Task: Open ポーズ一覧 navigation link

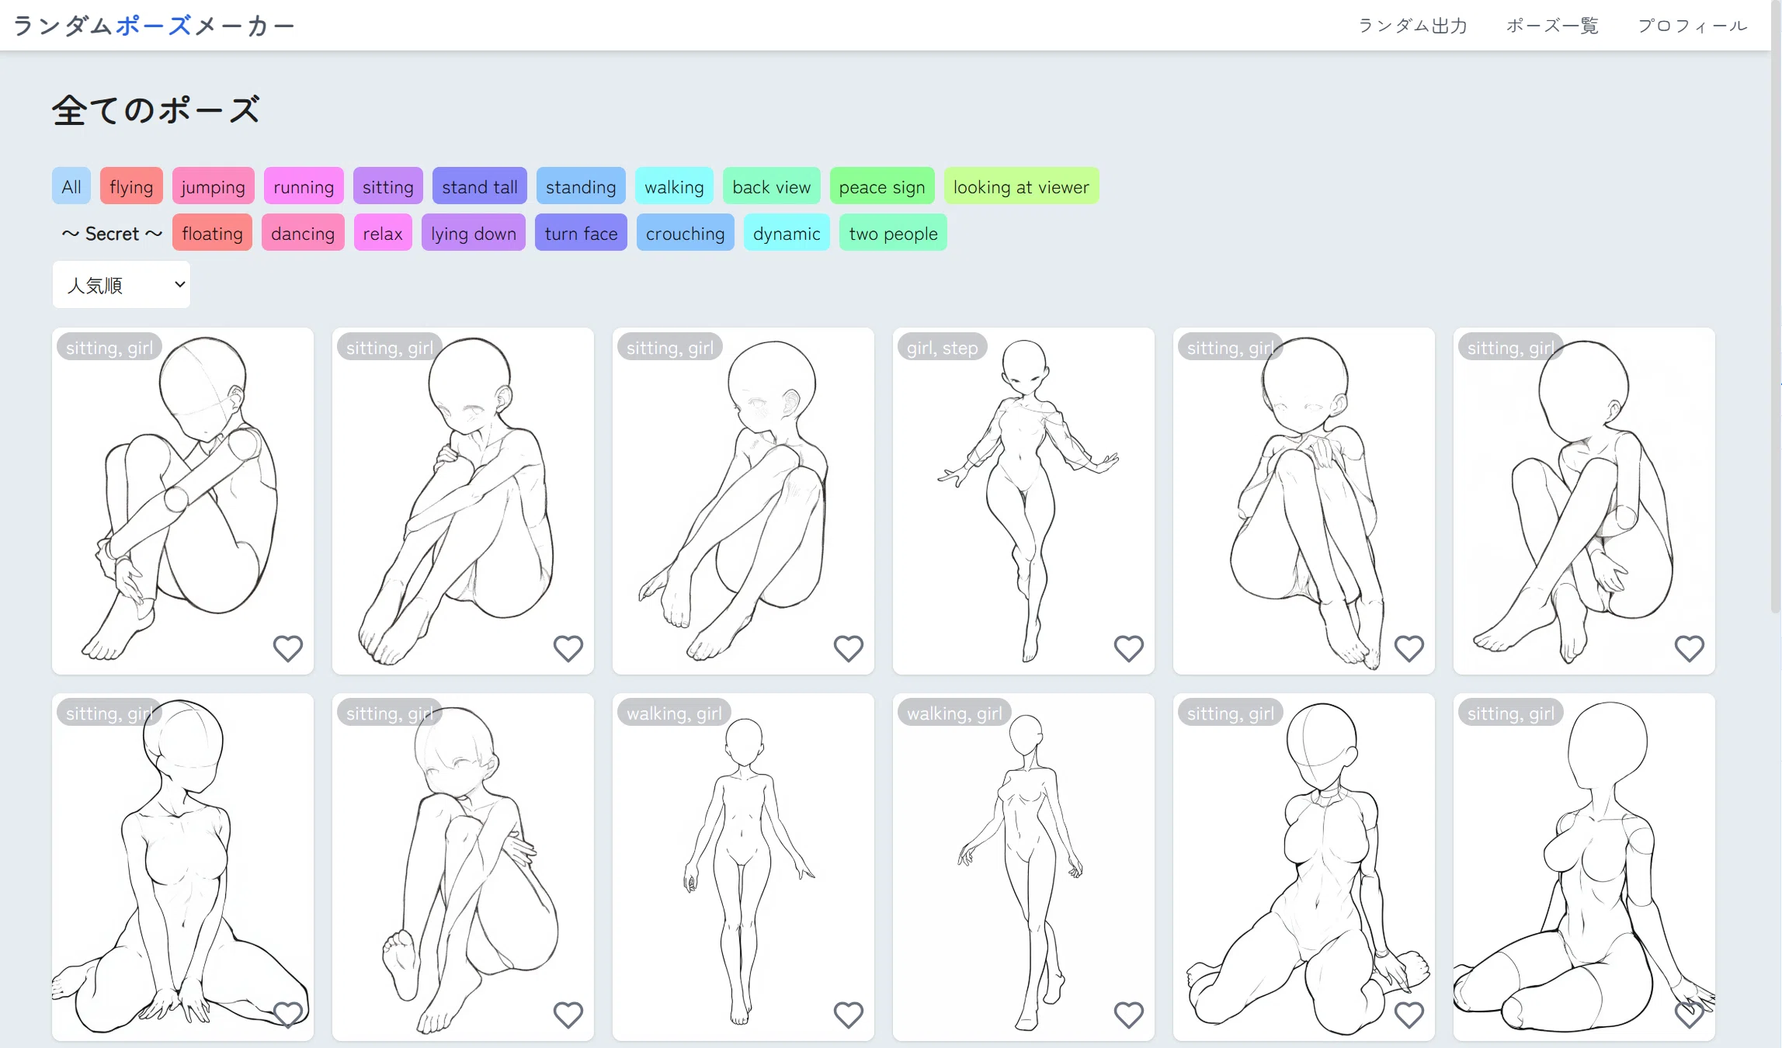Action: tap(1552, 26)
